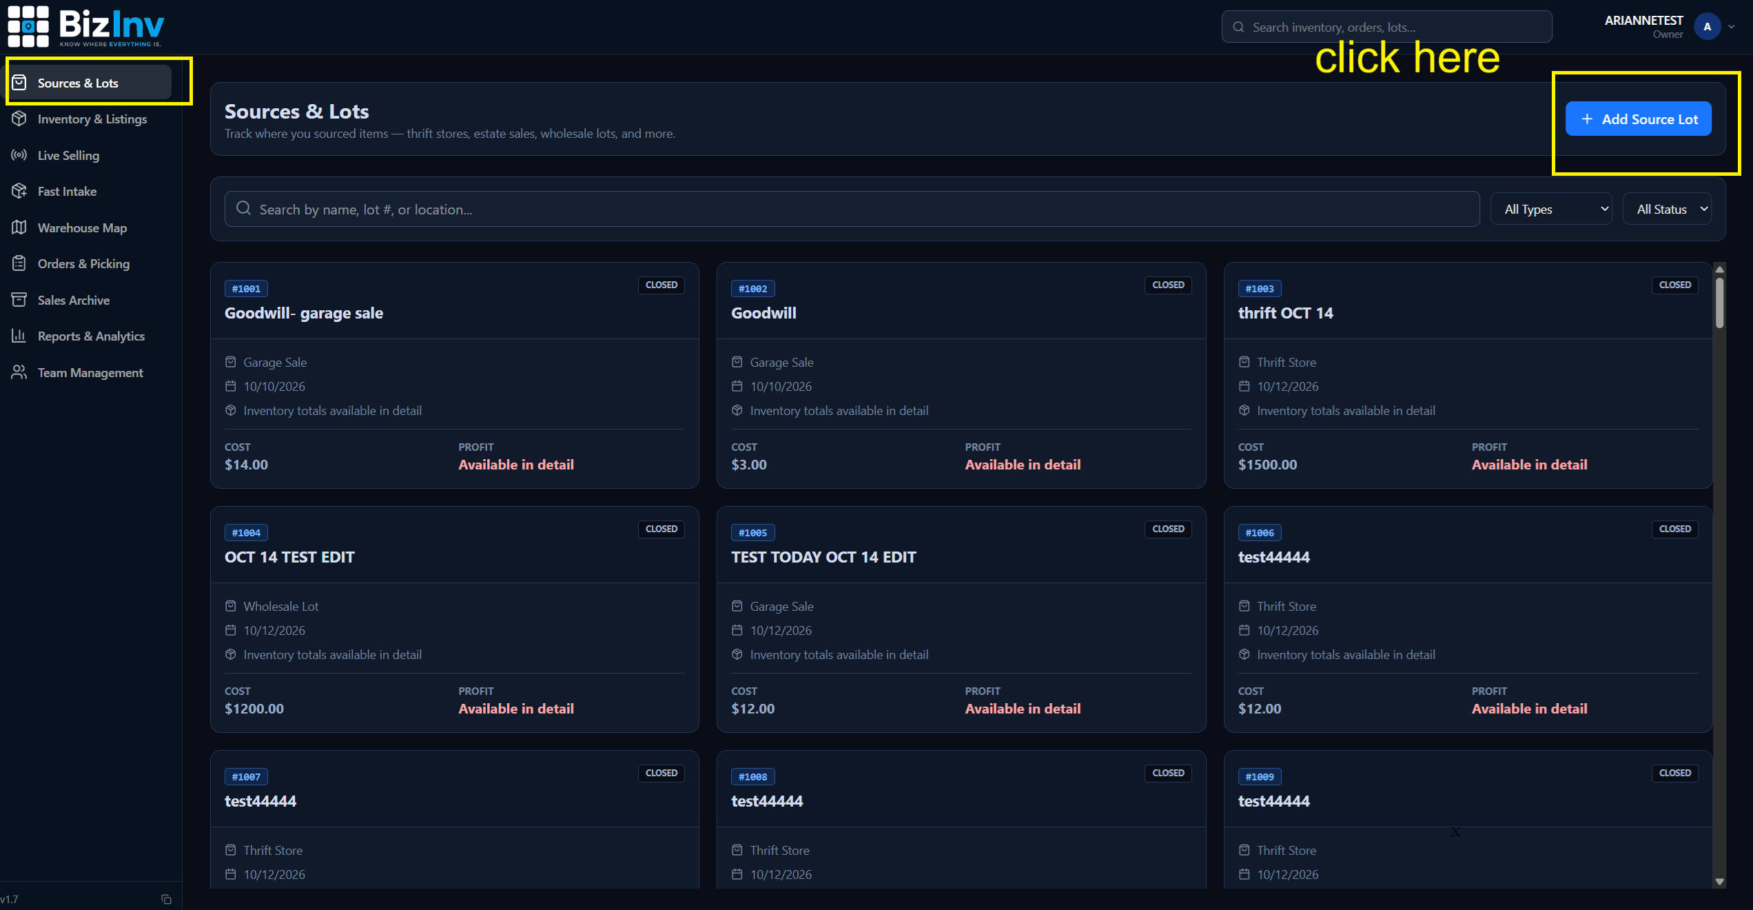The height and width of the screenshot is (910, 1753).
Task: Open the Goodwill- garage sale lot title
Action: point(304,313)
